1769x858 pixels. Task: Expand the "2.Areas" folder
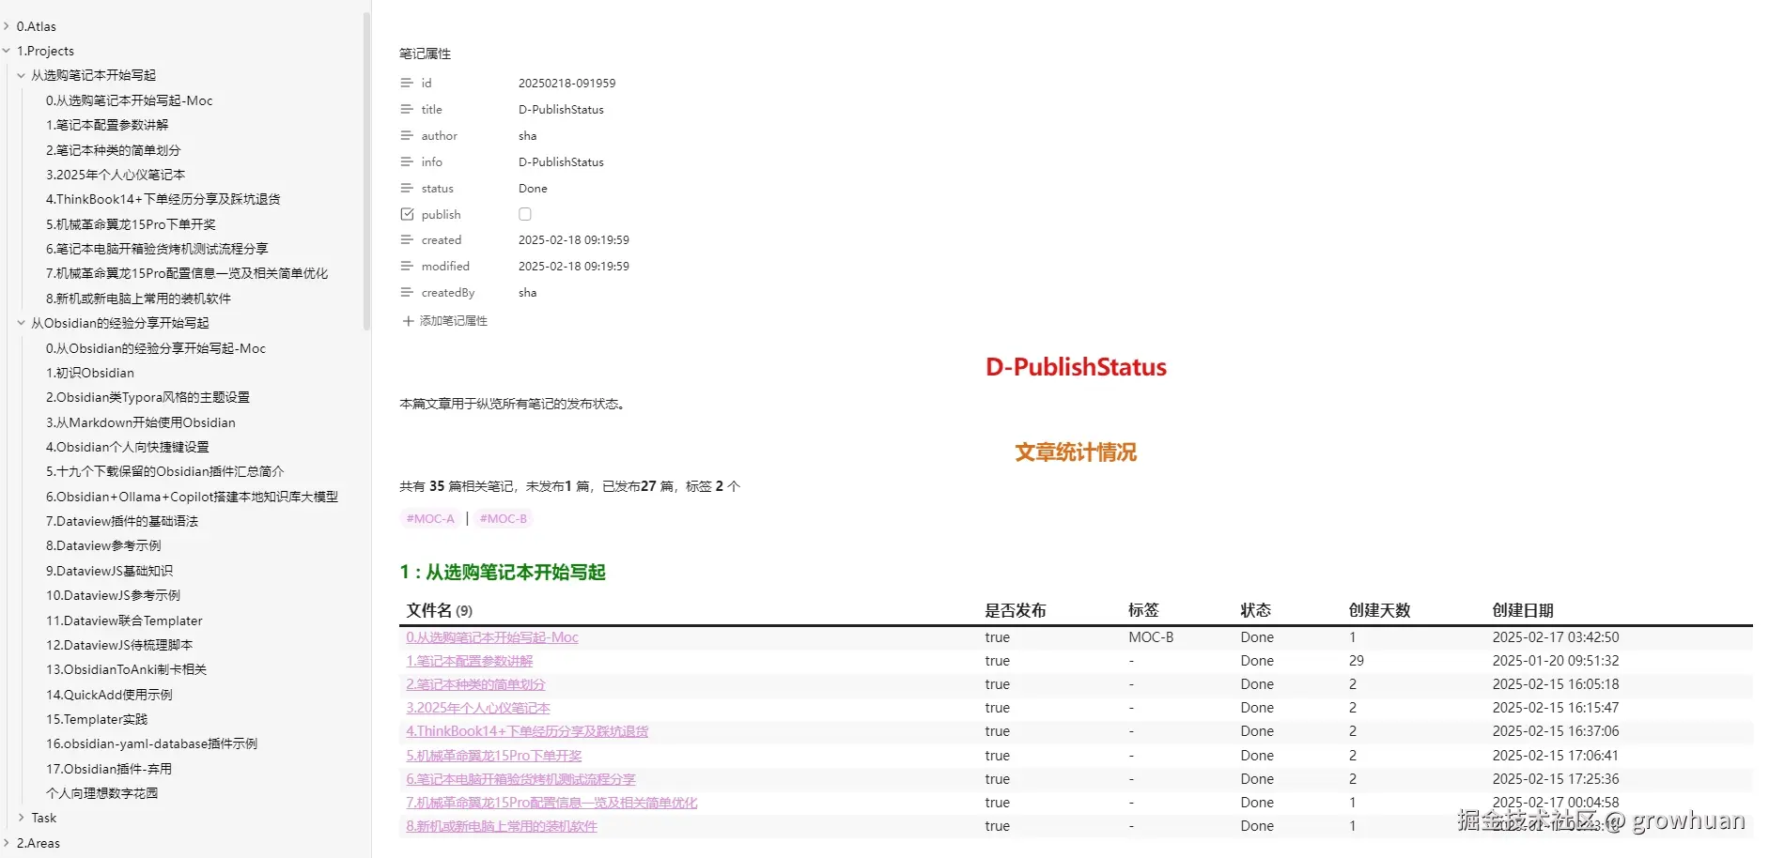coord(8,843)
